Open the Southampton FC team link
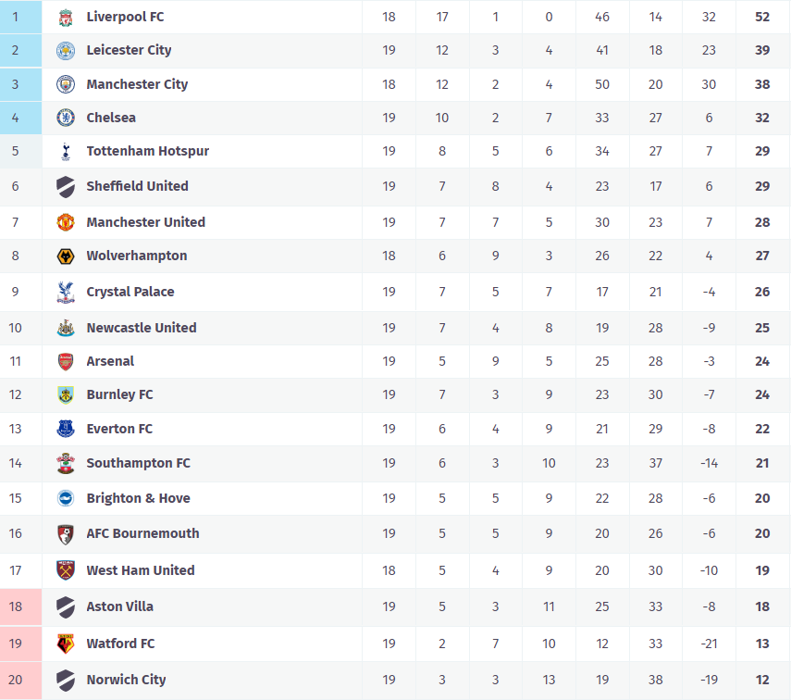The image size is (791, 700). click(x=138, y=463)
